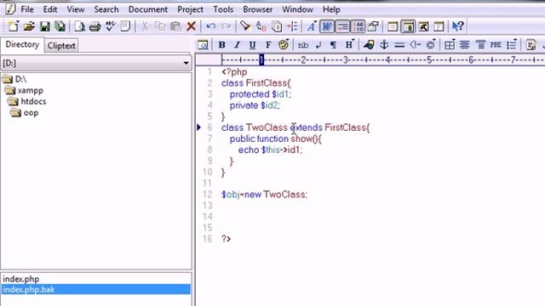545x306 pixels.
Task: Click the context help arrow icon
Action: coord(458,26)
